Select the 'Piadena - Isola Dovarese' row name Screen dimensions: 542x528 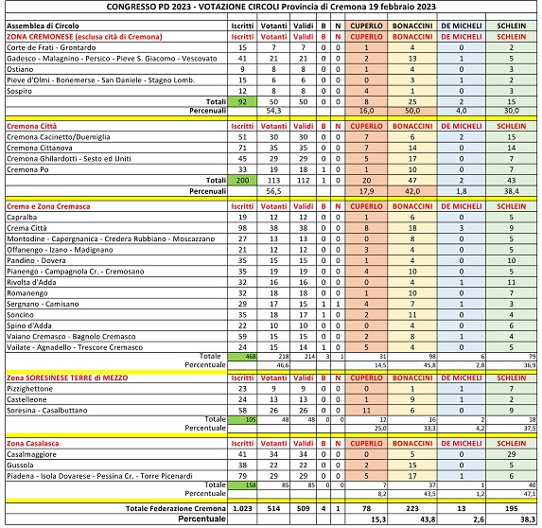pos(99,476)
